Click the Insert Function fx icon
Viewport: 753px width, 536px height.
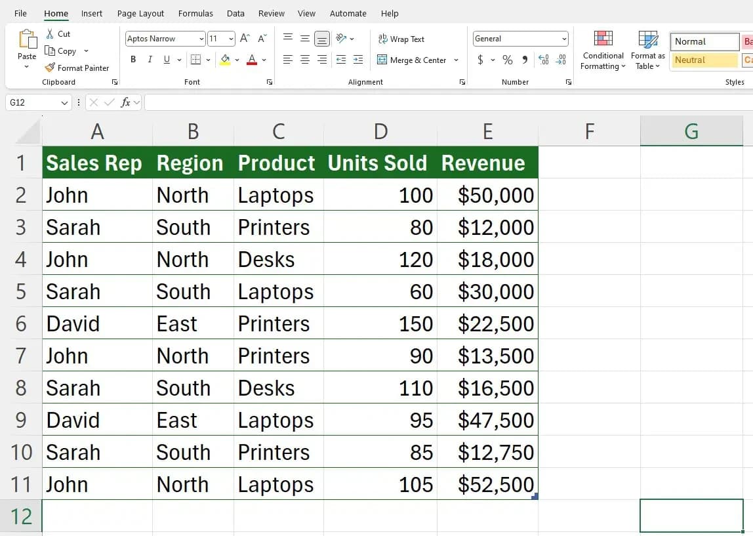click(125, 102)
